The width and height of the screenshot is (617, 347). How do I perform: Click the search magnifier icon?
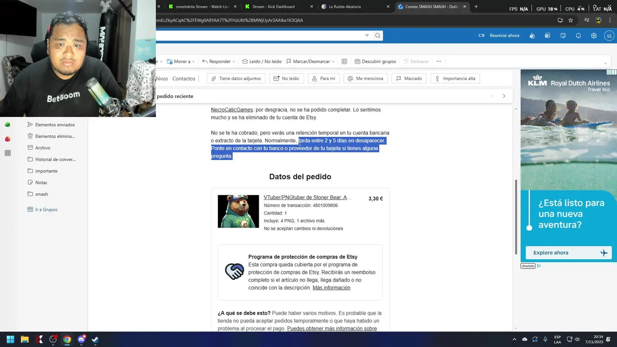tap(378, 35)
